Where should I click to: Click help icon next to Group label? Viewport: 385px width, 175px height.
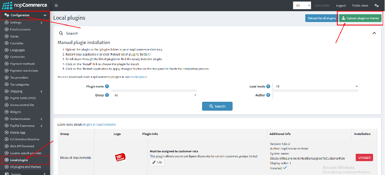pyautogui.click(x=107, y=95)
